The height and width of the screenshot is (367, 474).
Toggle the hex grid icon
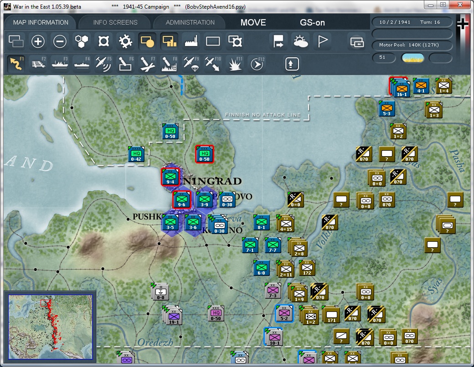(82, 41)
